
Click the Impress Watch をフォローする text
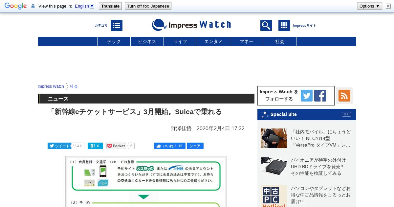[279, 95]
